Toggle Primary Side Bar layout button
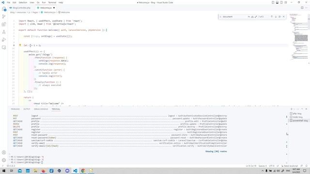 [x=273, y=2]
